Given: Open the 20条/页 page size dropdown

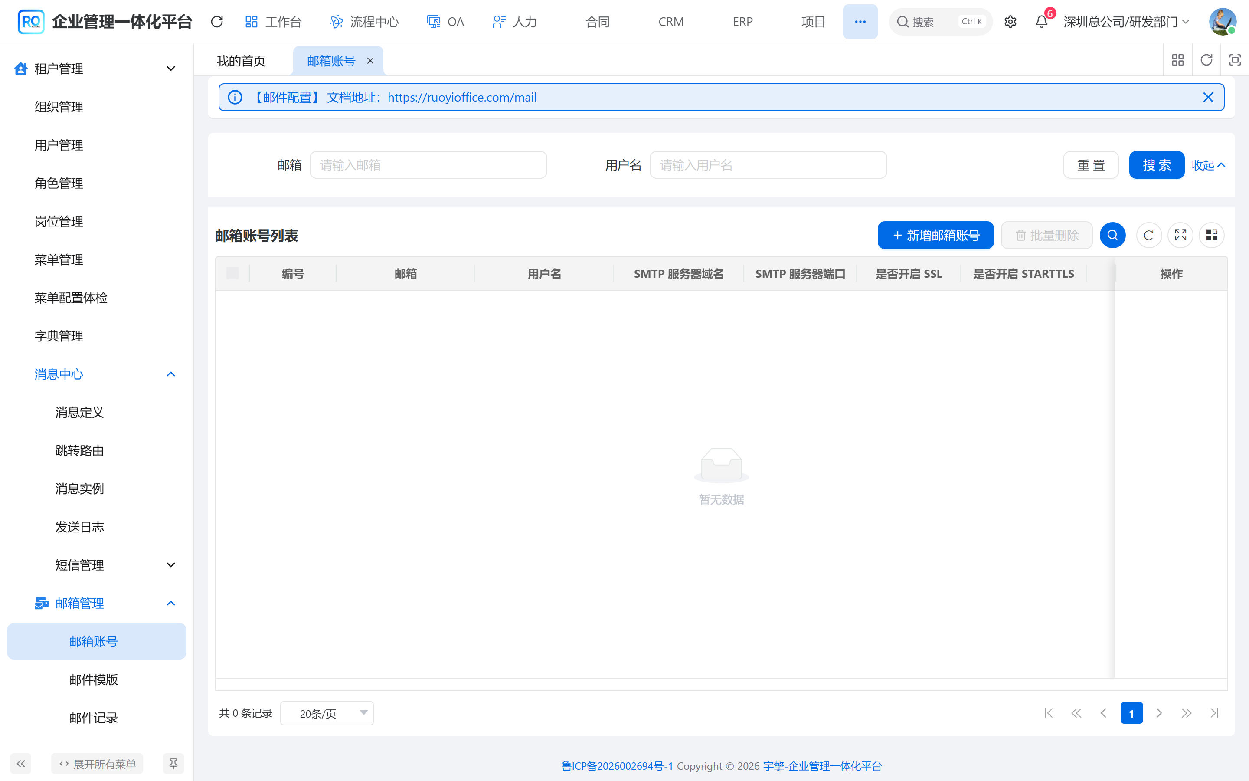Looking at the screenshot, I should click(327, 713).
